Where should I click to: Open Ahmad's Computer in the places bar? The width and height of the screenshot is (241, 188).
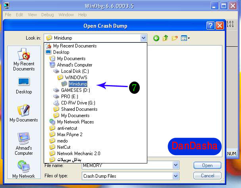(24, 144)
